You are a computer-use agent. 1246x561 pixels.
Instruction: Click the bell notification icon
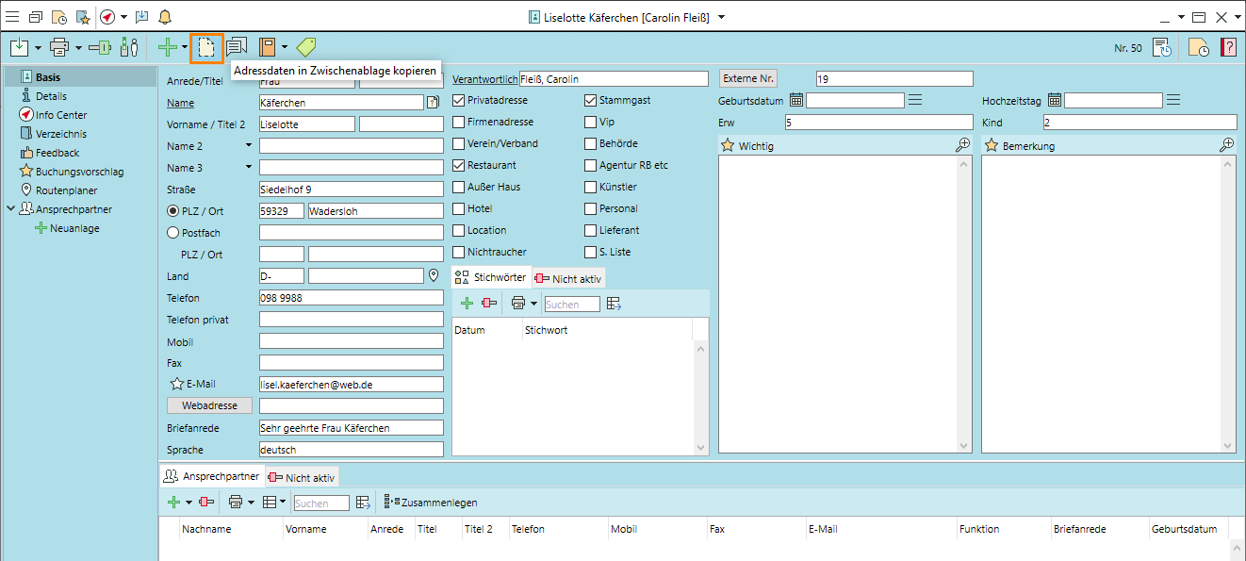click(x=165, y=17)
